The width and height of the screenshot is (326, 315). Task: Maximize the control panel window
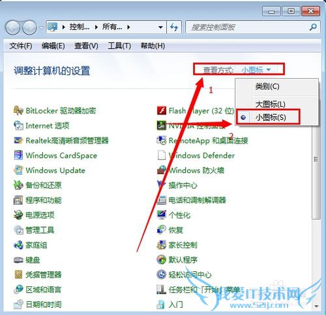click(291, 11)
